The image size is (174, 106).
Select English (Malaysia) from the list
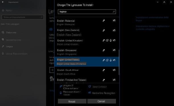pos(86,23)
